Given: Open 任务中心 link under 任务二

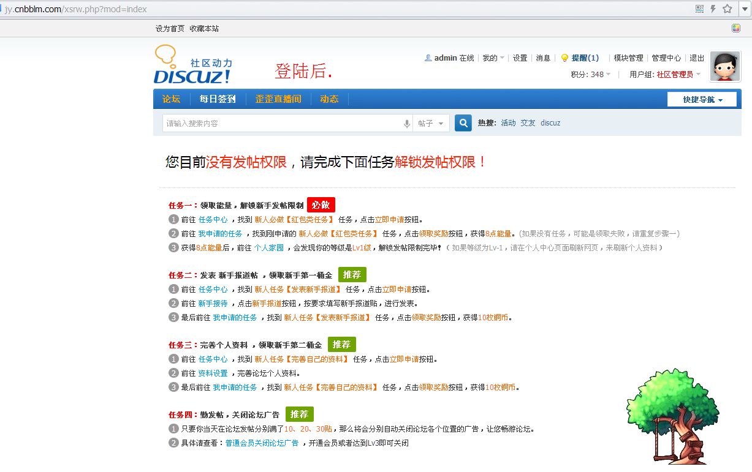Looking at the screenshot, I should [213, 290].
